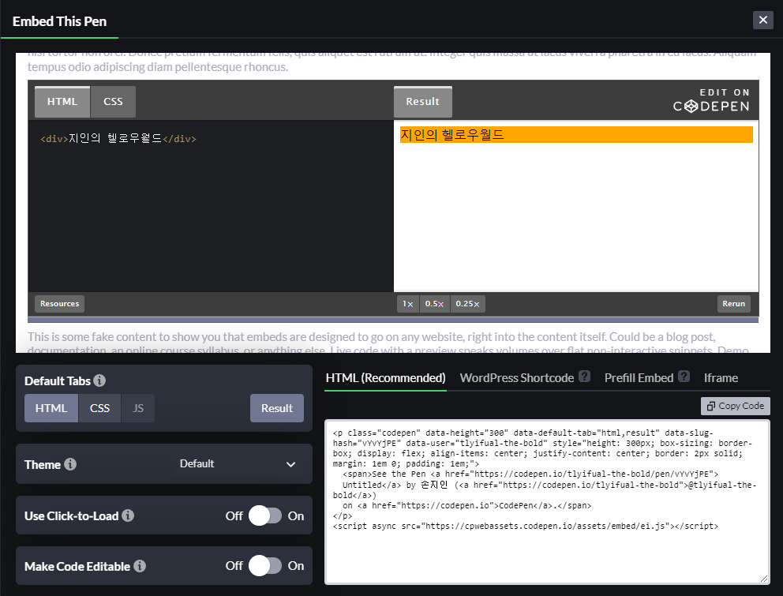The width and height of the screenshot is (783, 596).
Task: Click the Theme dropdown chevron arrow
Action: coord(290,465)
